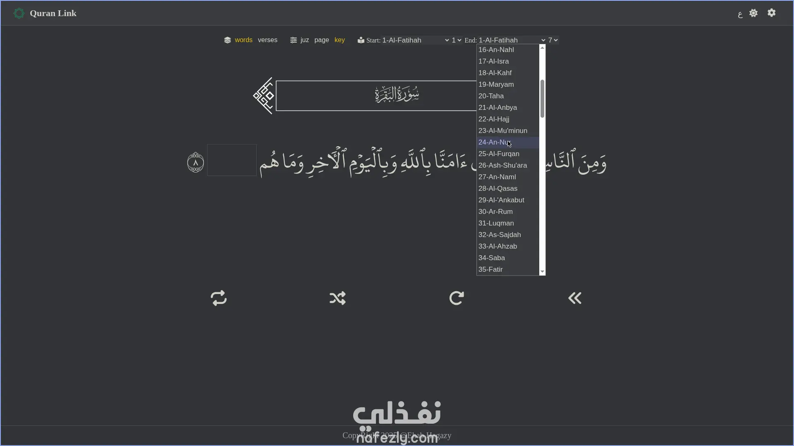This screenshot has width=794, height=446.
Task: Choose 18-Al-Kahf in the surah list
Action: pyautogui.click(x=495, y=73)
